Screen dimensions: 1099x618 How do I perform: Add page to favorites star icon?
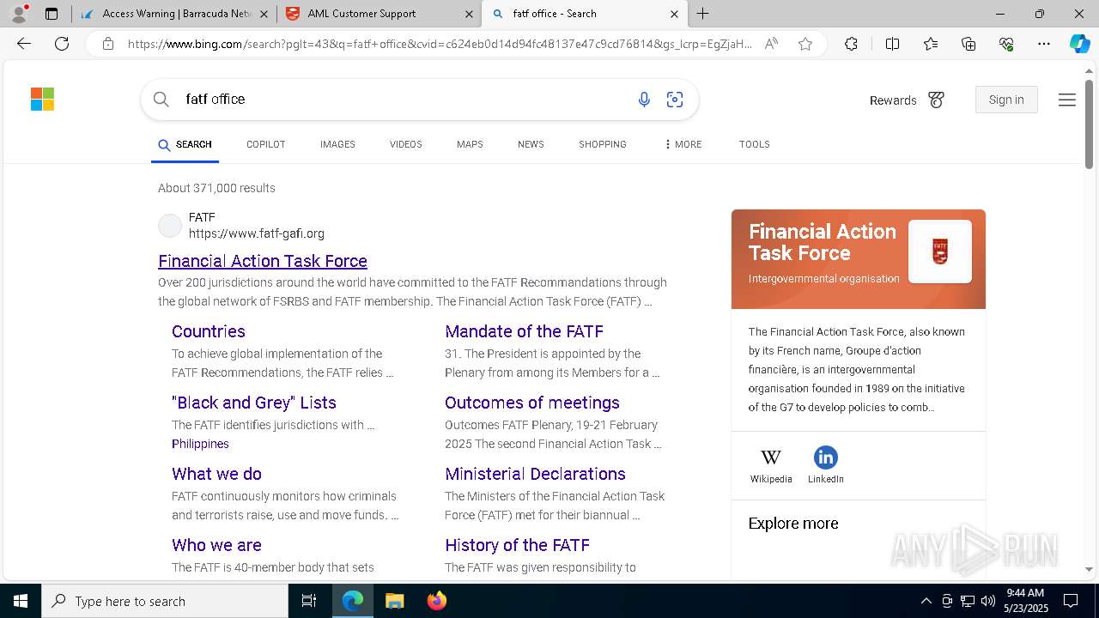pos(805,44)
